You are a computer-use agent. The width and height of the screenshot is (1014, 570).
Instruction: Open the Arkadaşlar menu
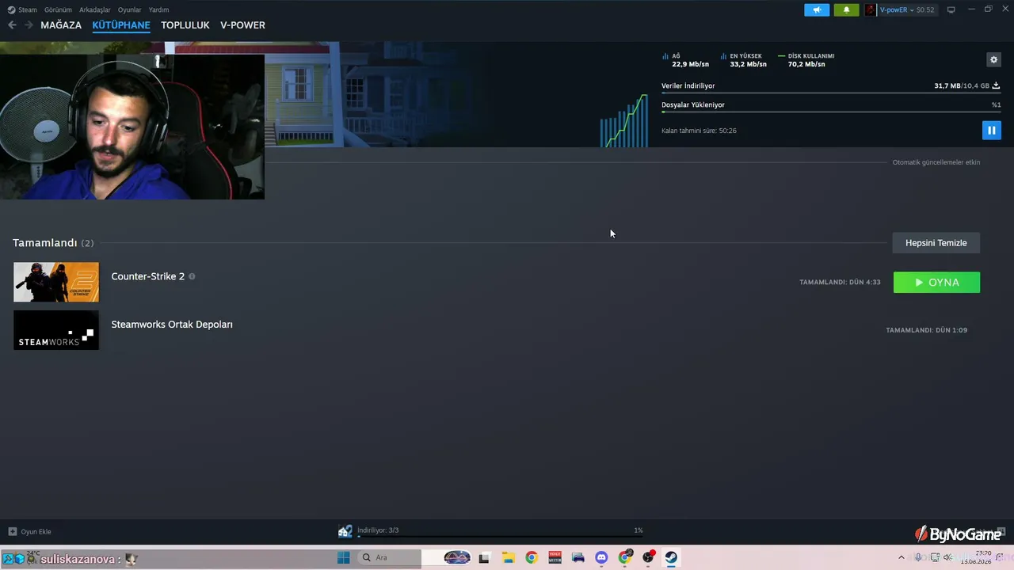95,9
